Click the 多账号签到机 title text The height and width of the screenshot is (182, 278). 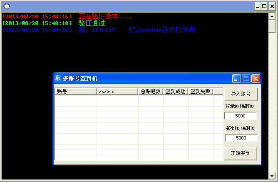point(80,78)
